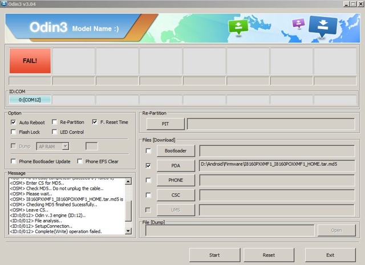This screenshot has height=265, width=365.
Task: Click the red FAIL! status box
Action: [30, 61]
